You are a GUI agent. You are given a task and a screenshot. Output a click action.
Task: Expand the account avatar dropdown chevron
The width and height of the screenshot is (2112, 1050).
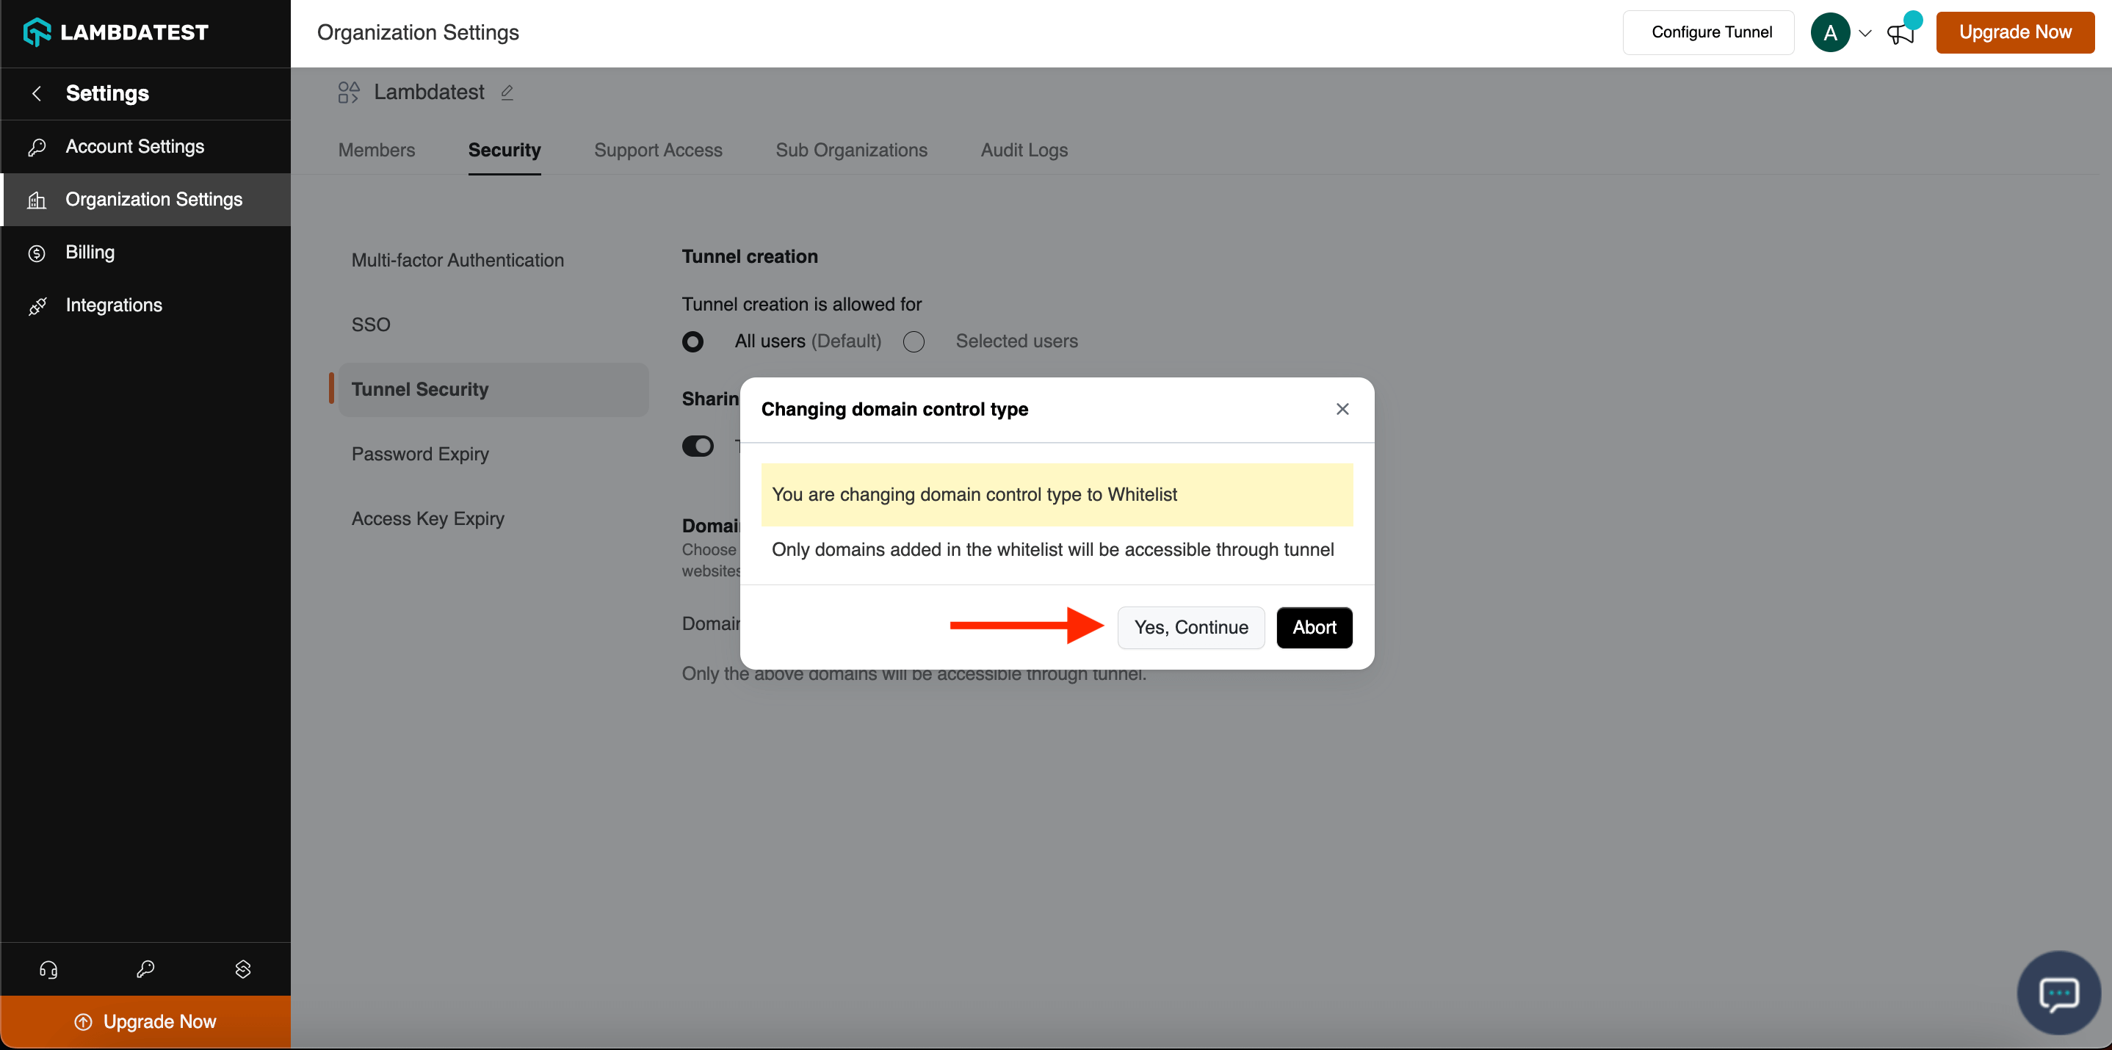point(1865,34)
